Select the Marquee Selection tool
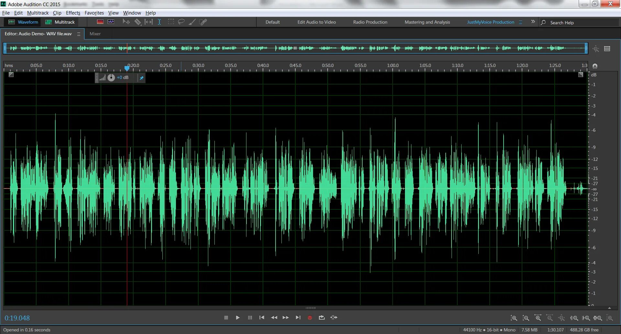The image size is (621, 334). 171,22
